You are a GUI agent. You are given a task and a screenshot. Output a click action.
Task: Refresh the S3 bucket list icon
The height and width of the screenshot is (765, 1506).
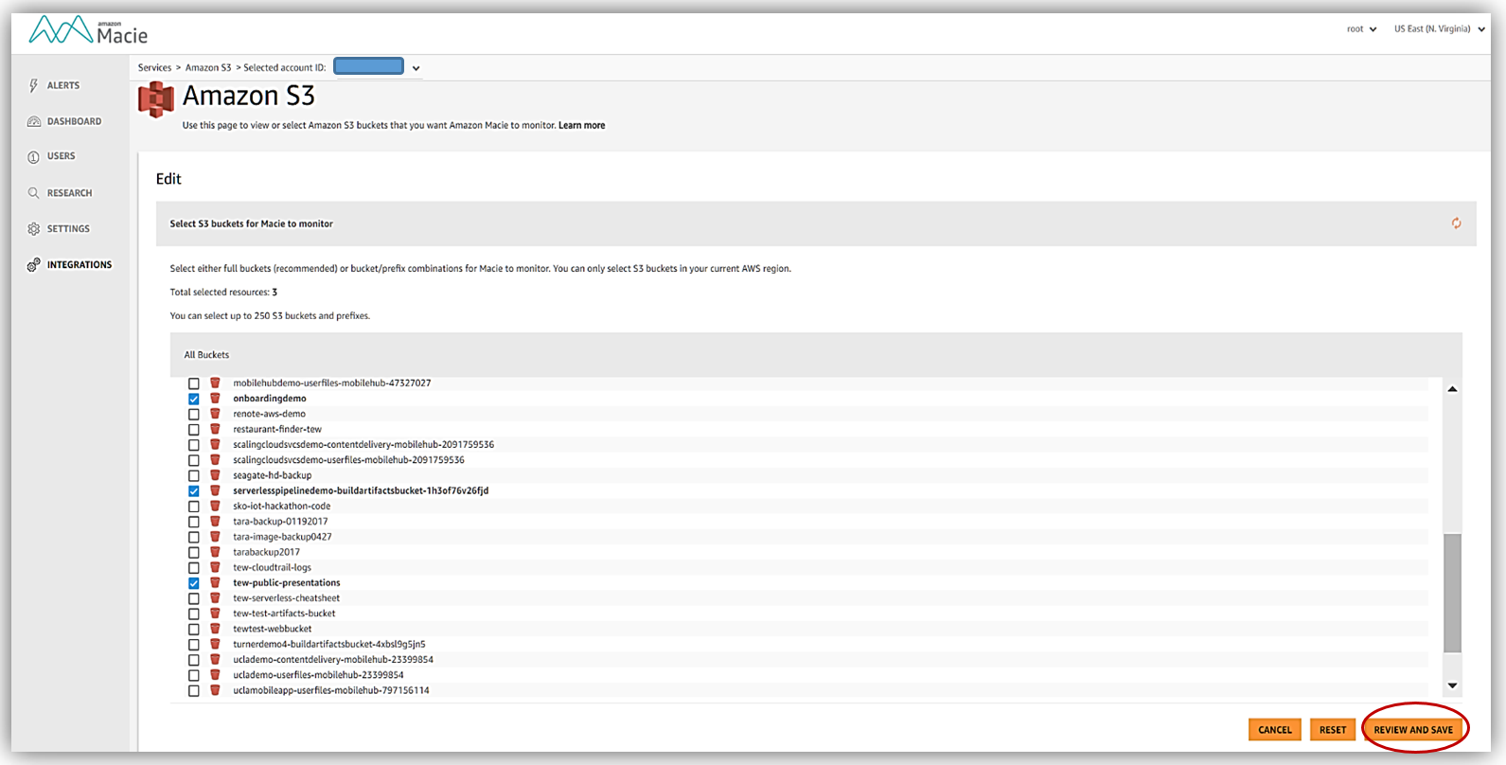pos(1456,223)
